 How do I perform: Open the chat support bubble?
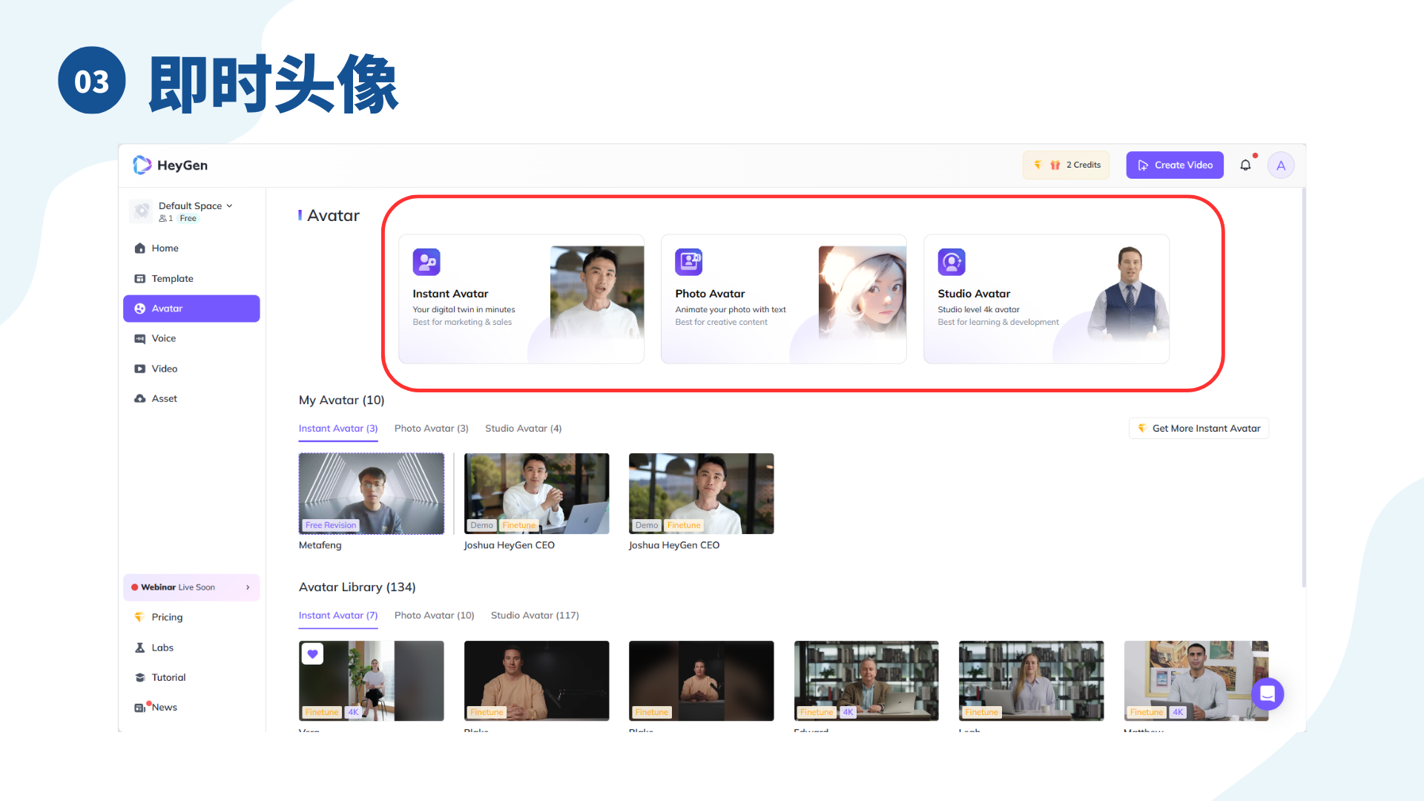coord(1268,694)
